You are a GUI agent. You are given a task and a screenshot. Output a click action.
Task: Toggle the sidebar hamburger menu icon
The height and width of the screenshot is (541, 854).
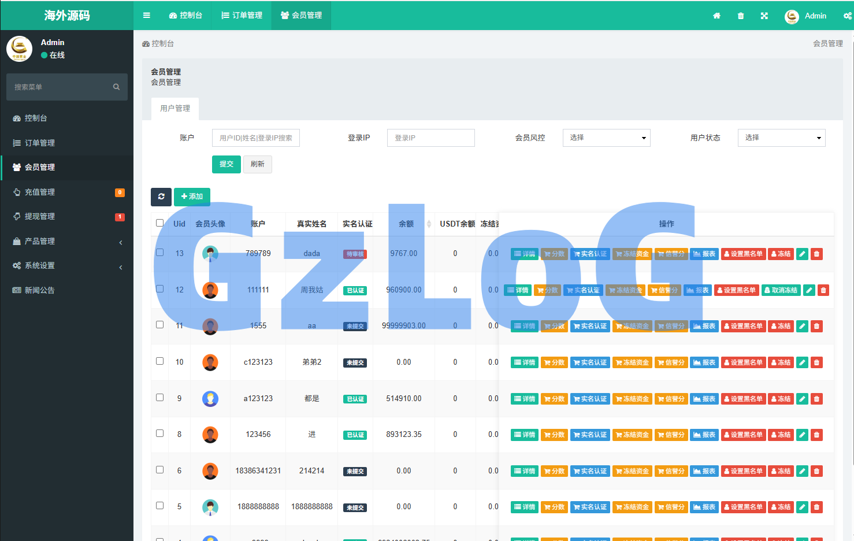[147, 16]
